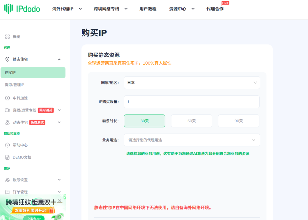Click the 动态住宅 icon in sidebar

[x=8, y=122]
